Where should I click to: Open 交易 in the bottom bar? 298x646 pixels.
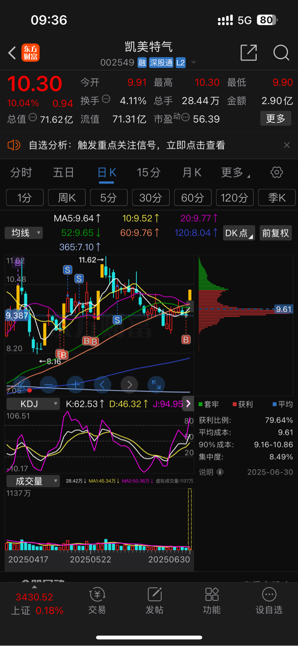[97, 601]
